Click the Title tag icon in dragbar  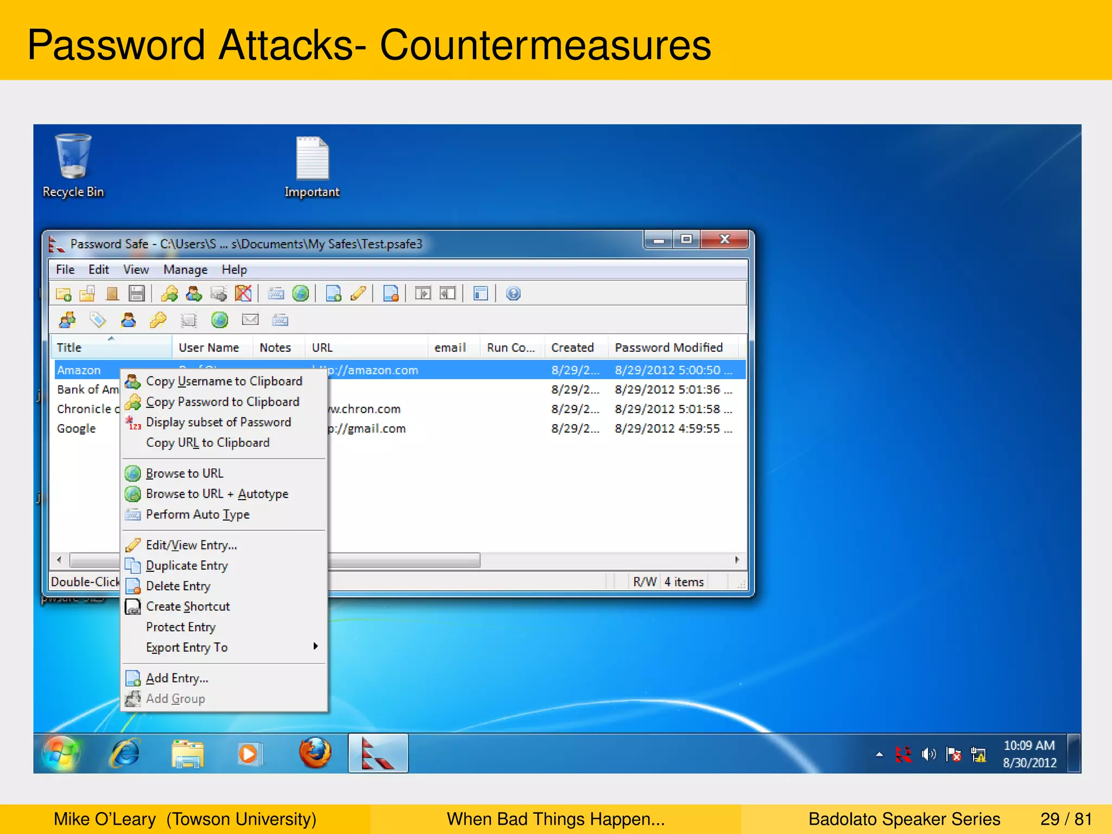pos(98,320)
